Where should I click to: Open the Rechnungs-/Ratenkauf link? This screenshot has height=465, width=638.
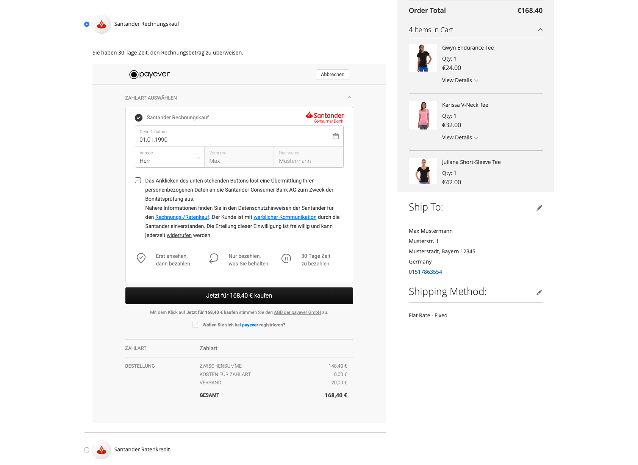(182, 217)
